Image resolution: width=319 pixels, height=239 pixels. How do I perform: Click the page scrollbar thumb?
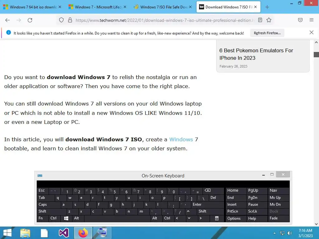point(316,54)
